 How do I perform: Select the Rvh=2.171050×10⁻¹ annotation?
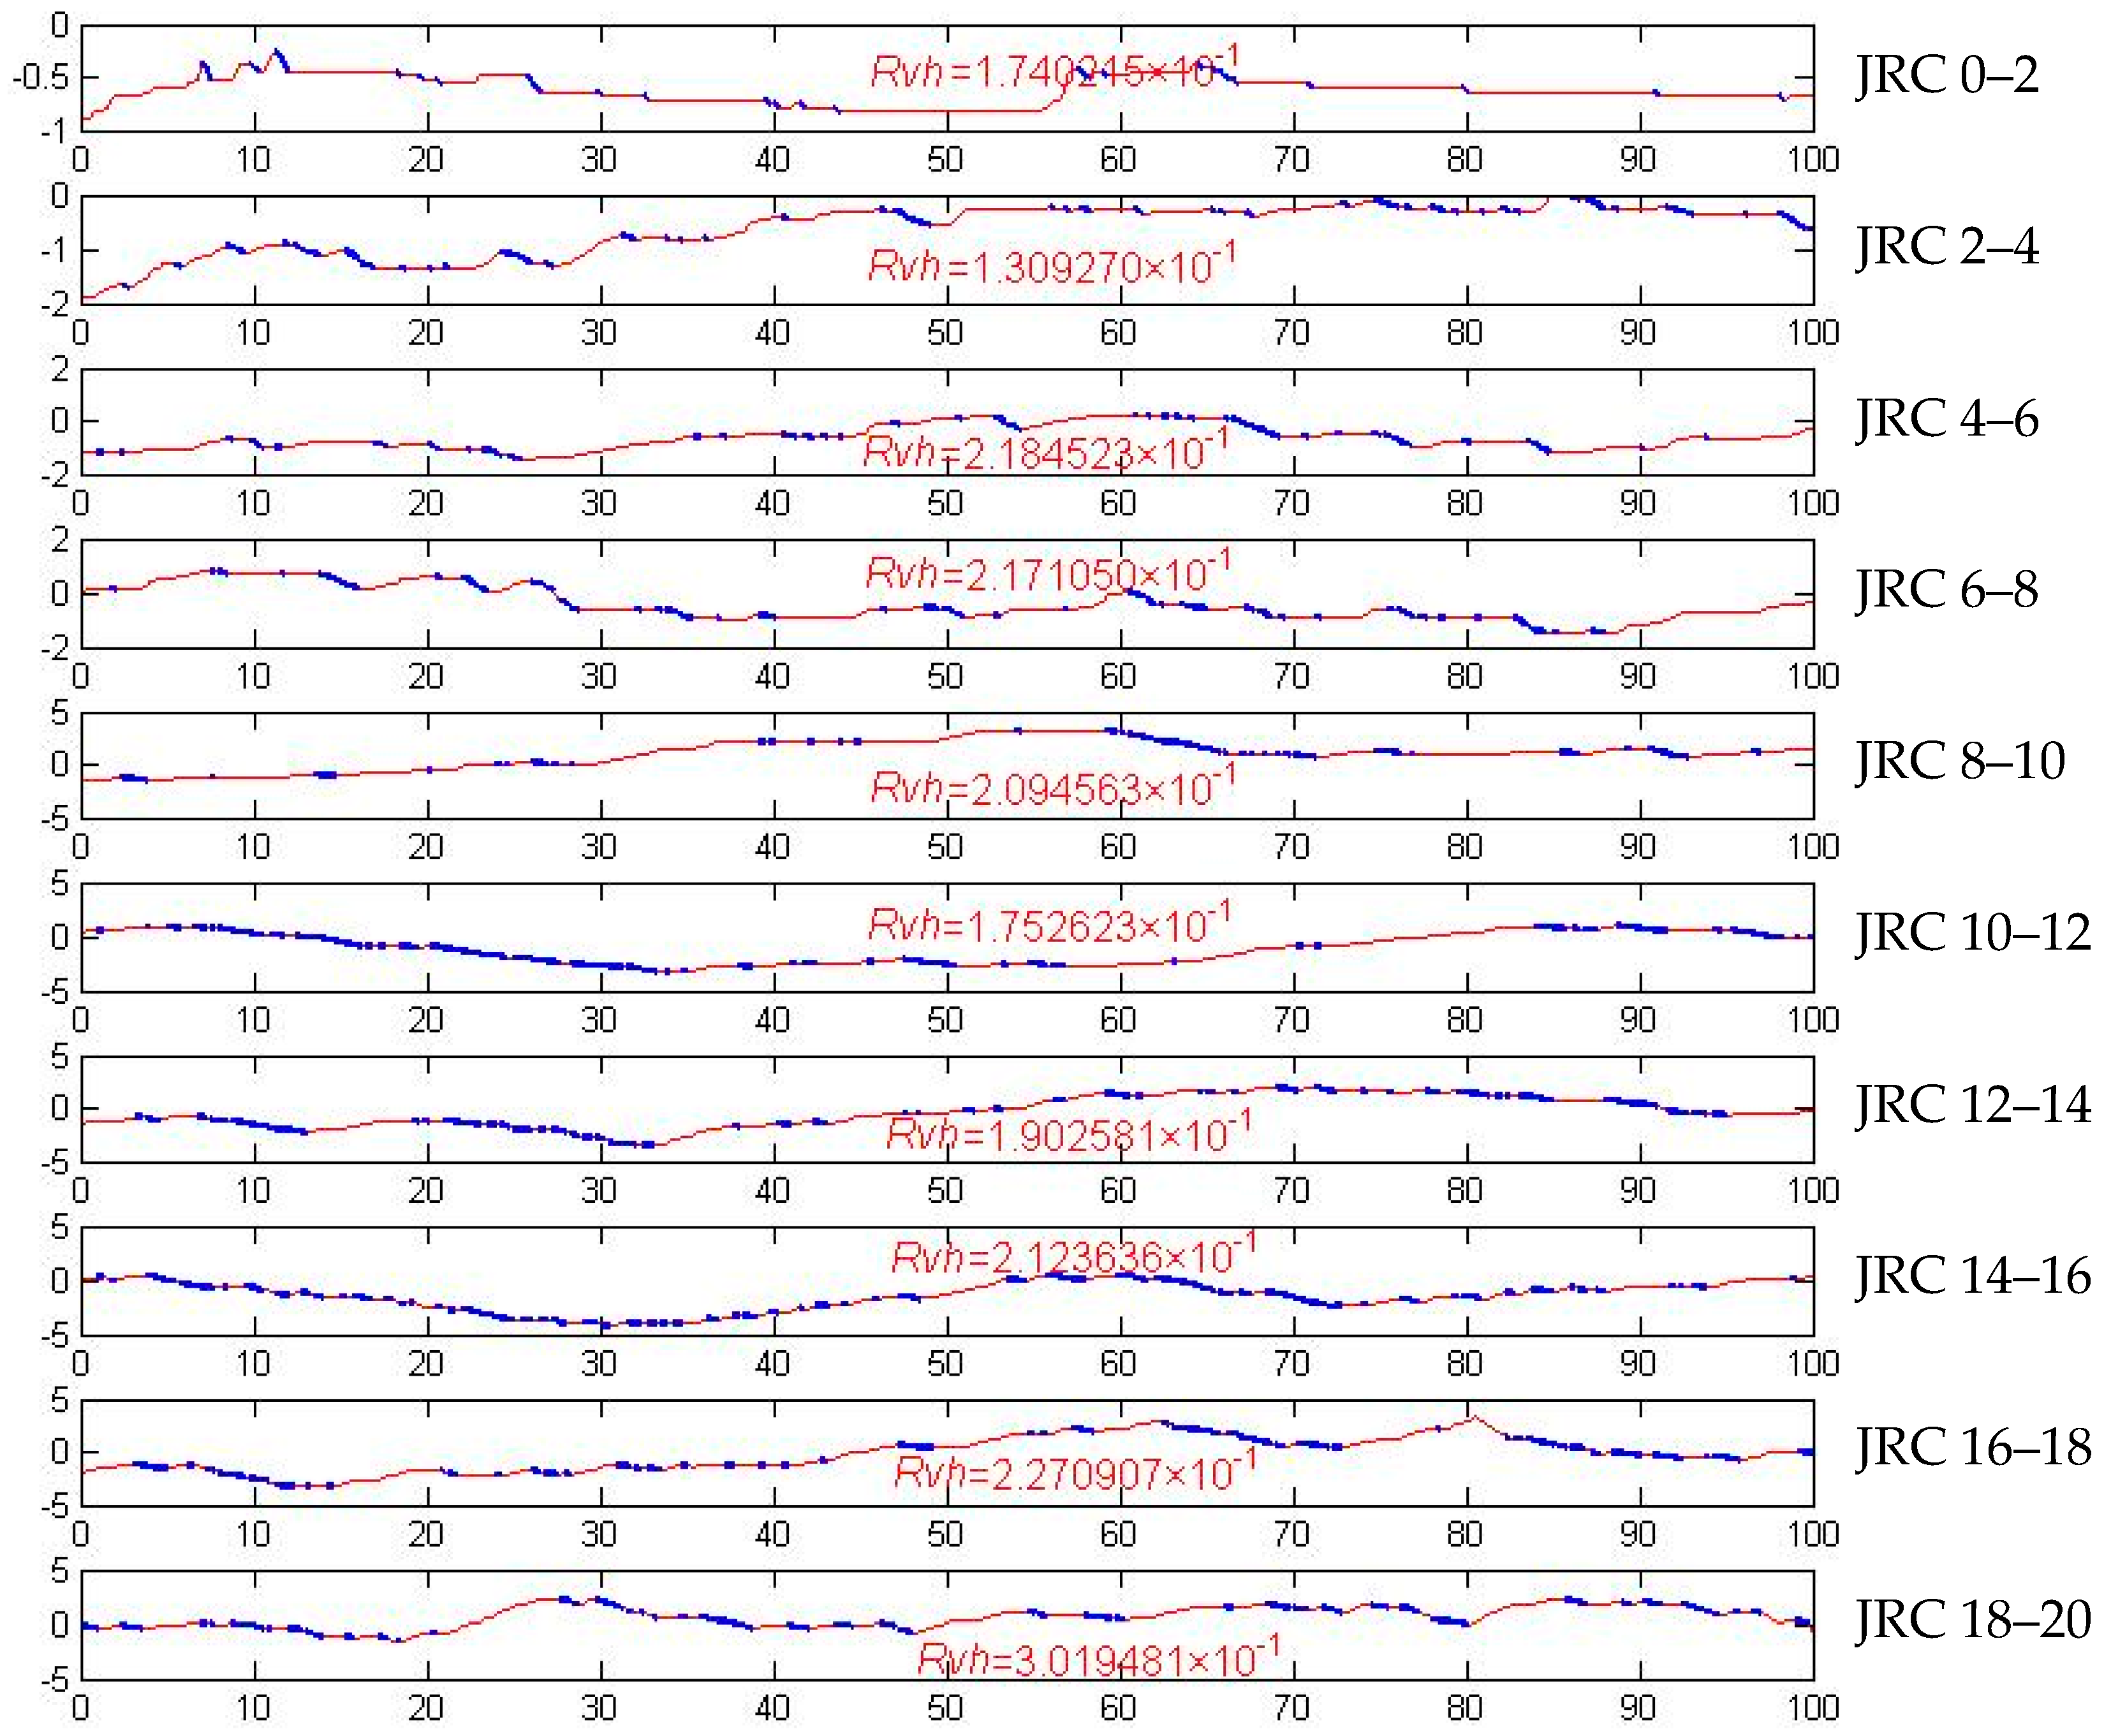(x=1047, y=573)
